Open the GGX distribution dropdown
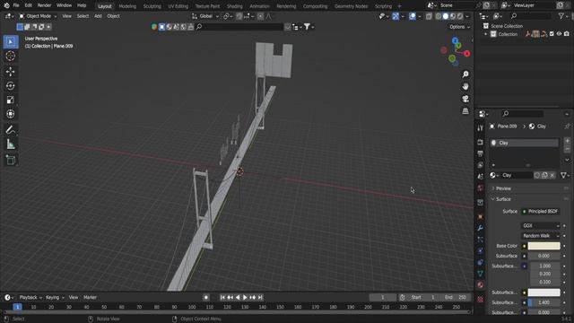The image size is (574, 323). tap(541, 226)
